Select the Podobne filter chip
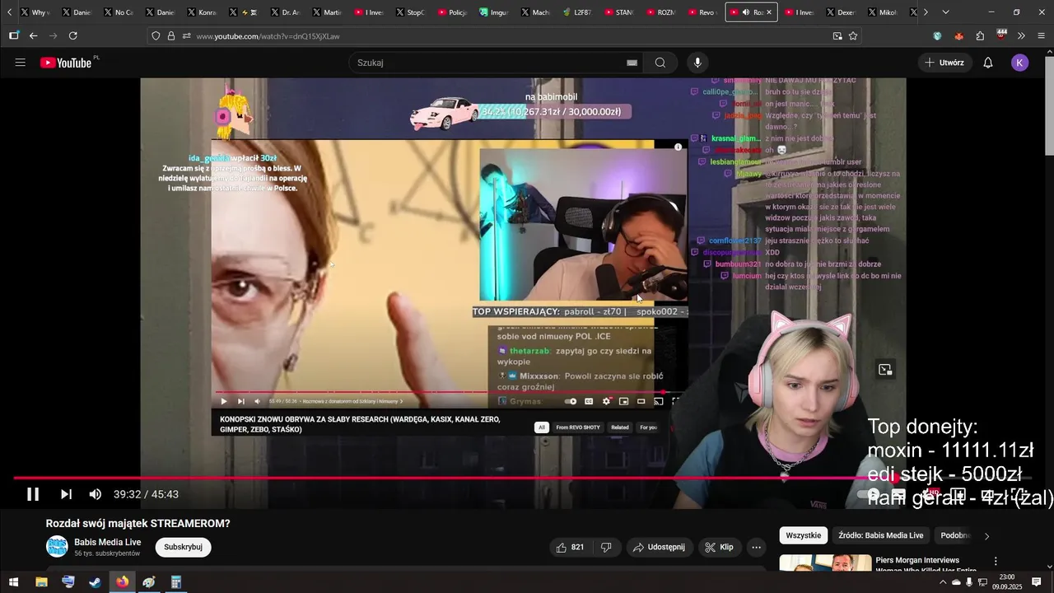 (954, 535)
